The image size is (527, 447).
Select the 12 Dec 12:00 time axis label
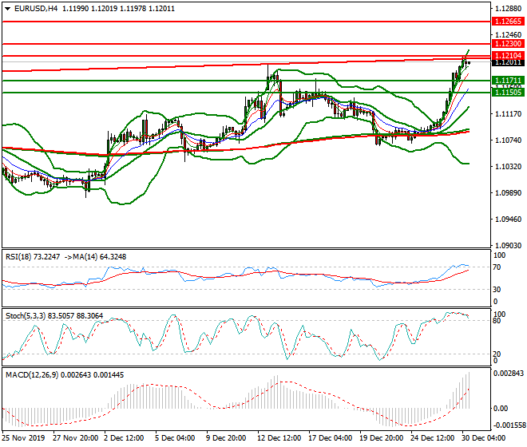click(x=279, y=438)
